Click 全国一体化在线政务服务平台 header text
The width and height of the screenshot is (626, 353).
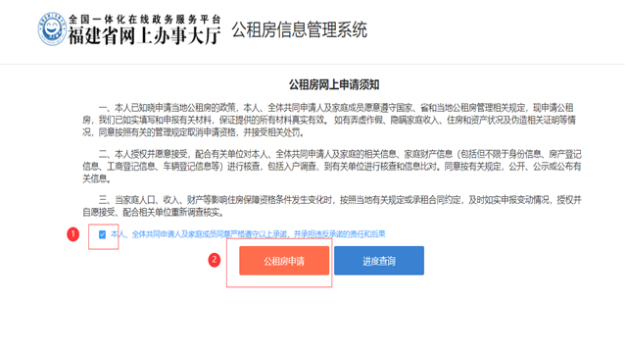(145, 19)
